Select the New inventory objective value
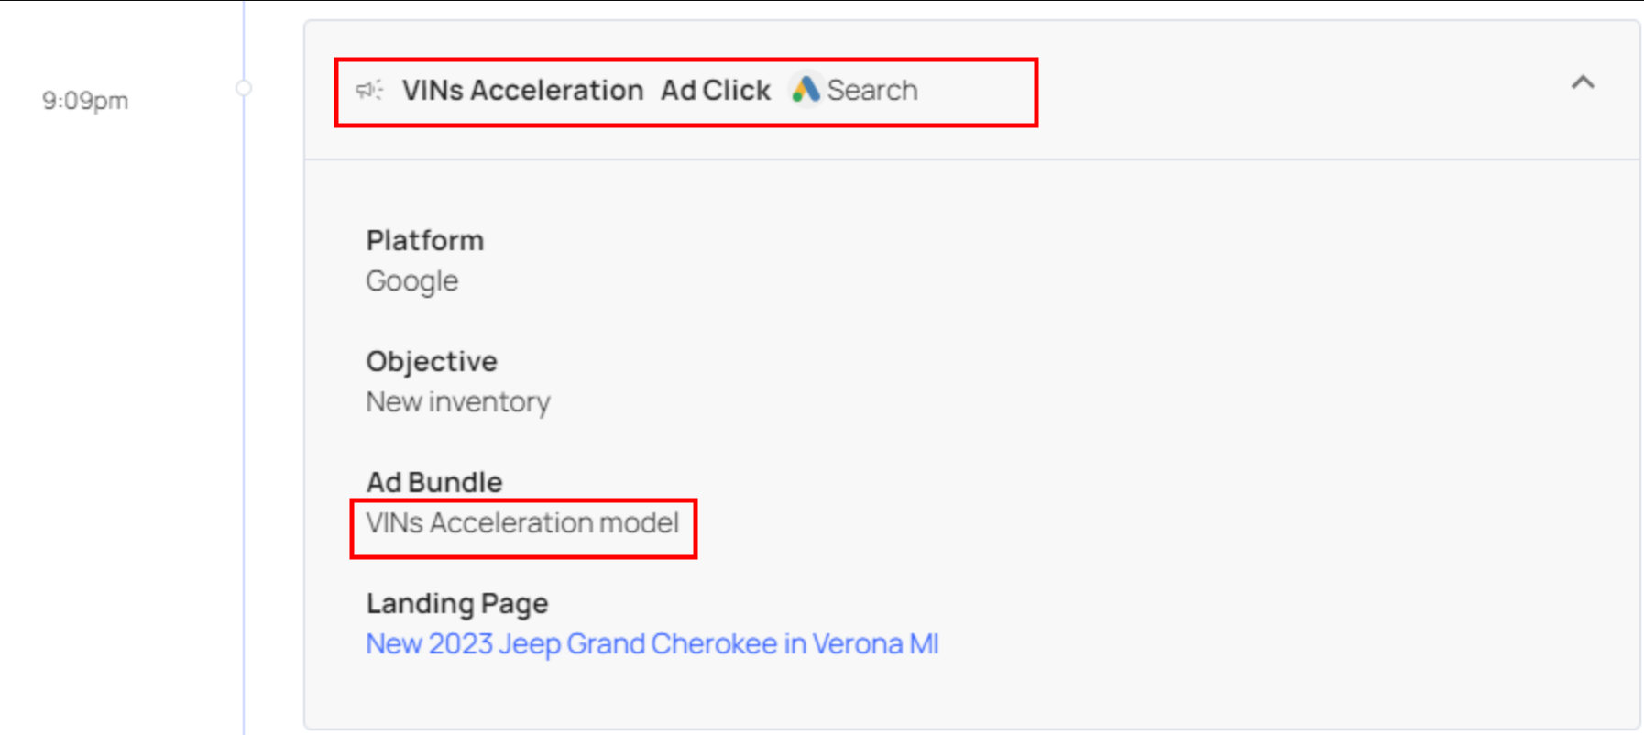The image size is (1644, 735). [457, 401]
